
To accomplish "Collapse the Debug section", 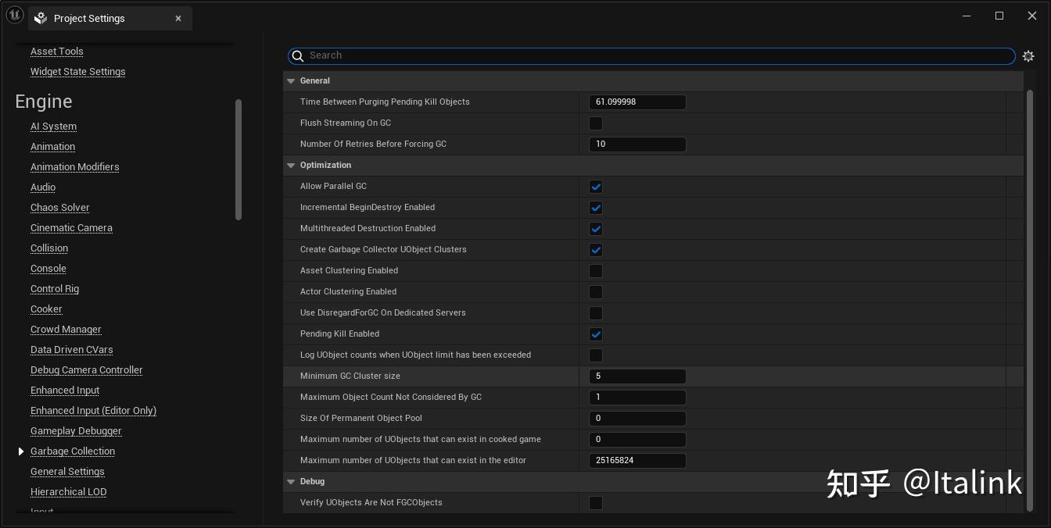I will coord(292,482).
